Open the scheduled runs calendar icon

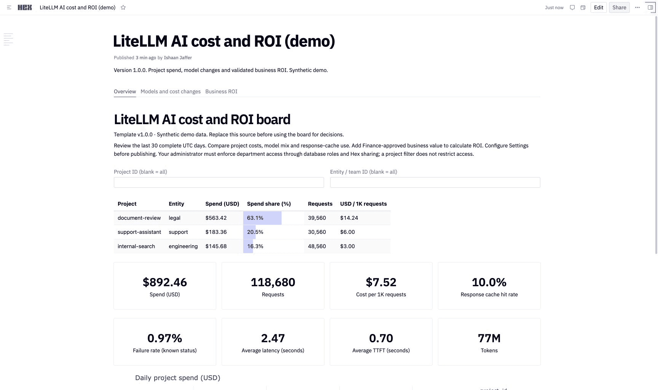pyautogui.click(x=583, y=8)
